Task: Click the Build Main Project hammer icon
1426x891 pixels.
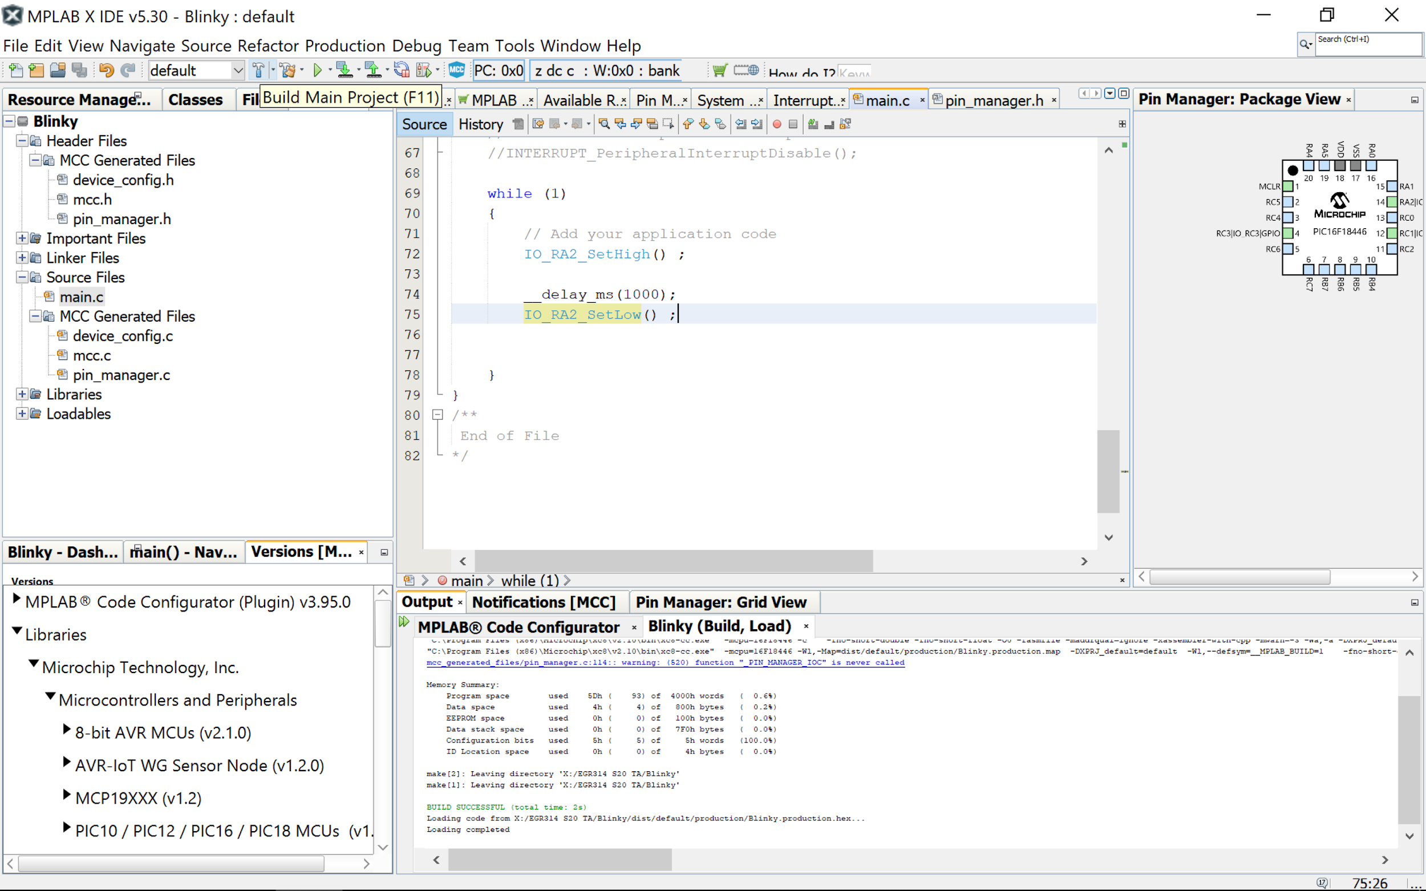Action: [258, 71]
